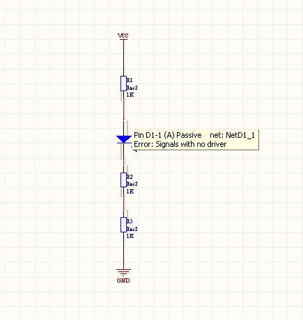Select the diode D1 symbol
The width and height of the screenshot is (303, 334).
click(124, 139)
